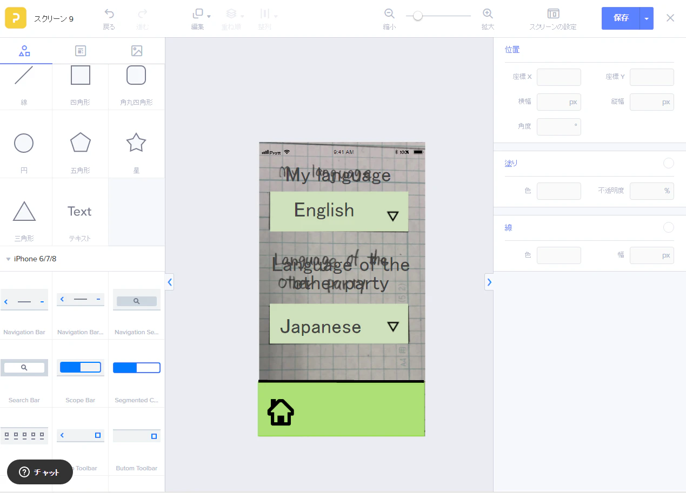686x493 pixels.
Task: Click the 角度 angle field
Action: point(559,127)
